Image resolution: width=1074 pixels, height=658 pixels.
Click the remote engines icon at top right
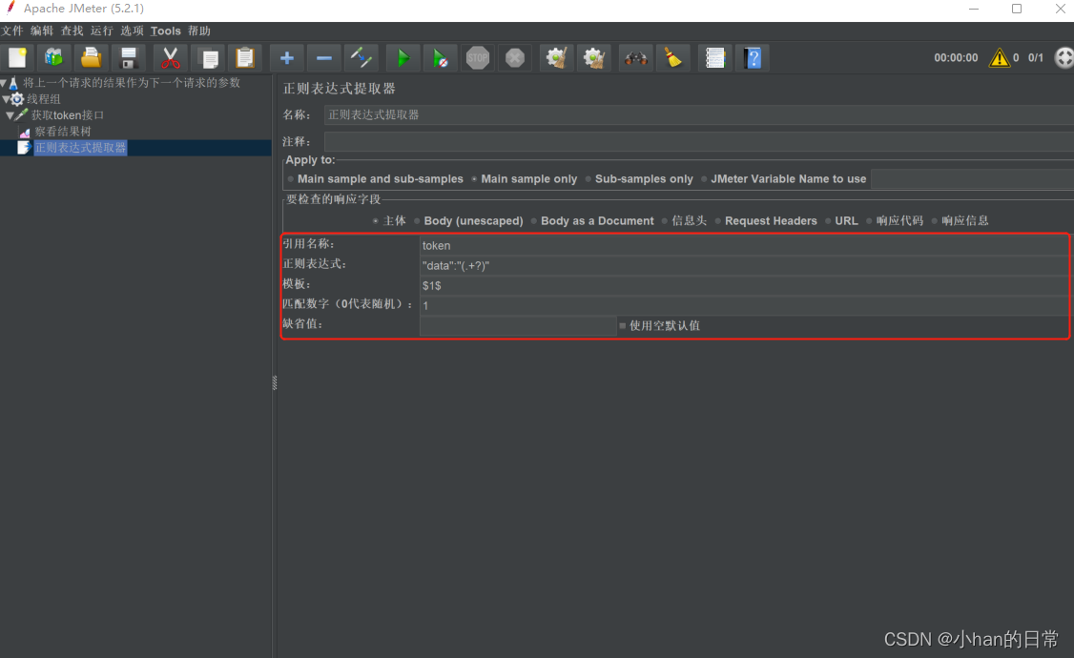pos(1064,58)
